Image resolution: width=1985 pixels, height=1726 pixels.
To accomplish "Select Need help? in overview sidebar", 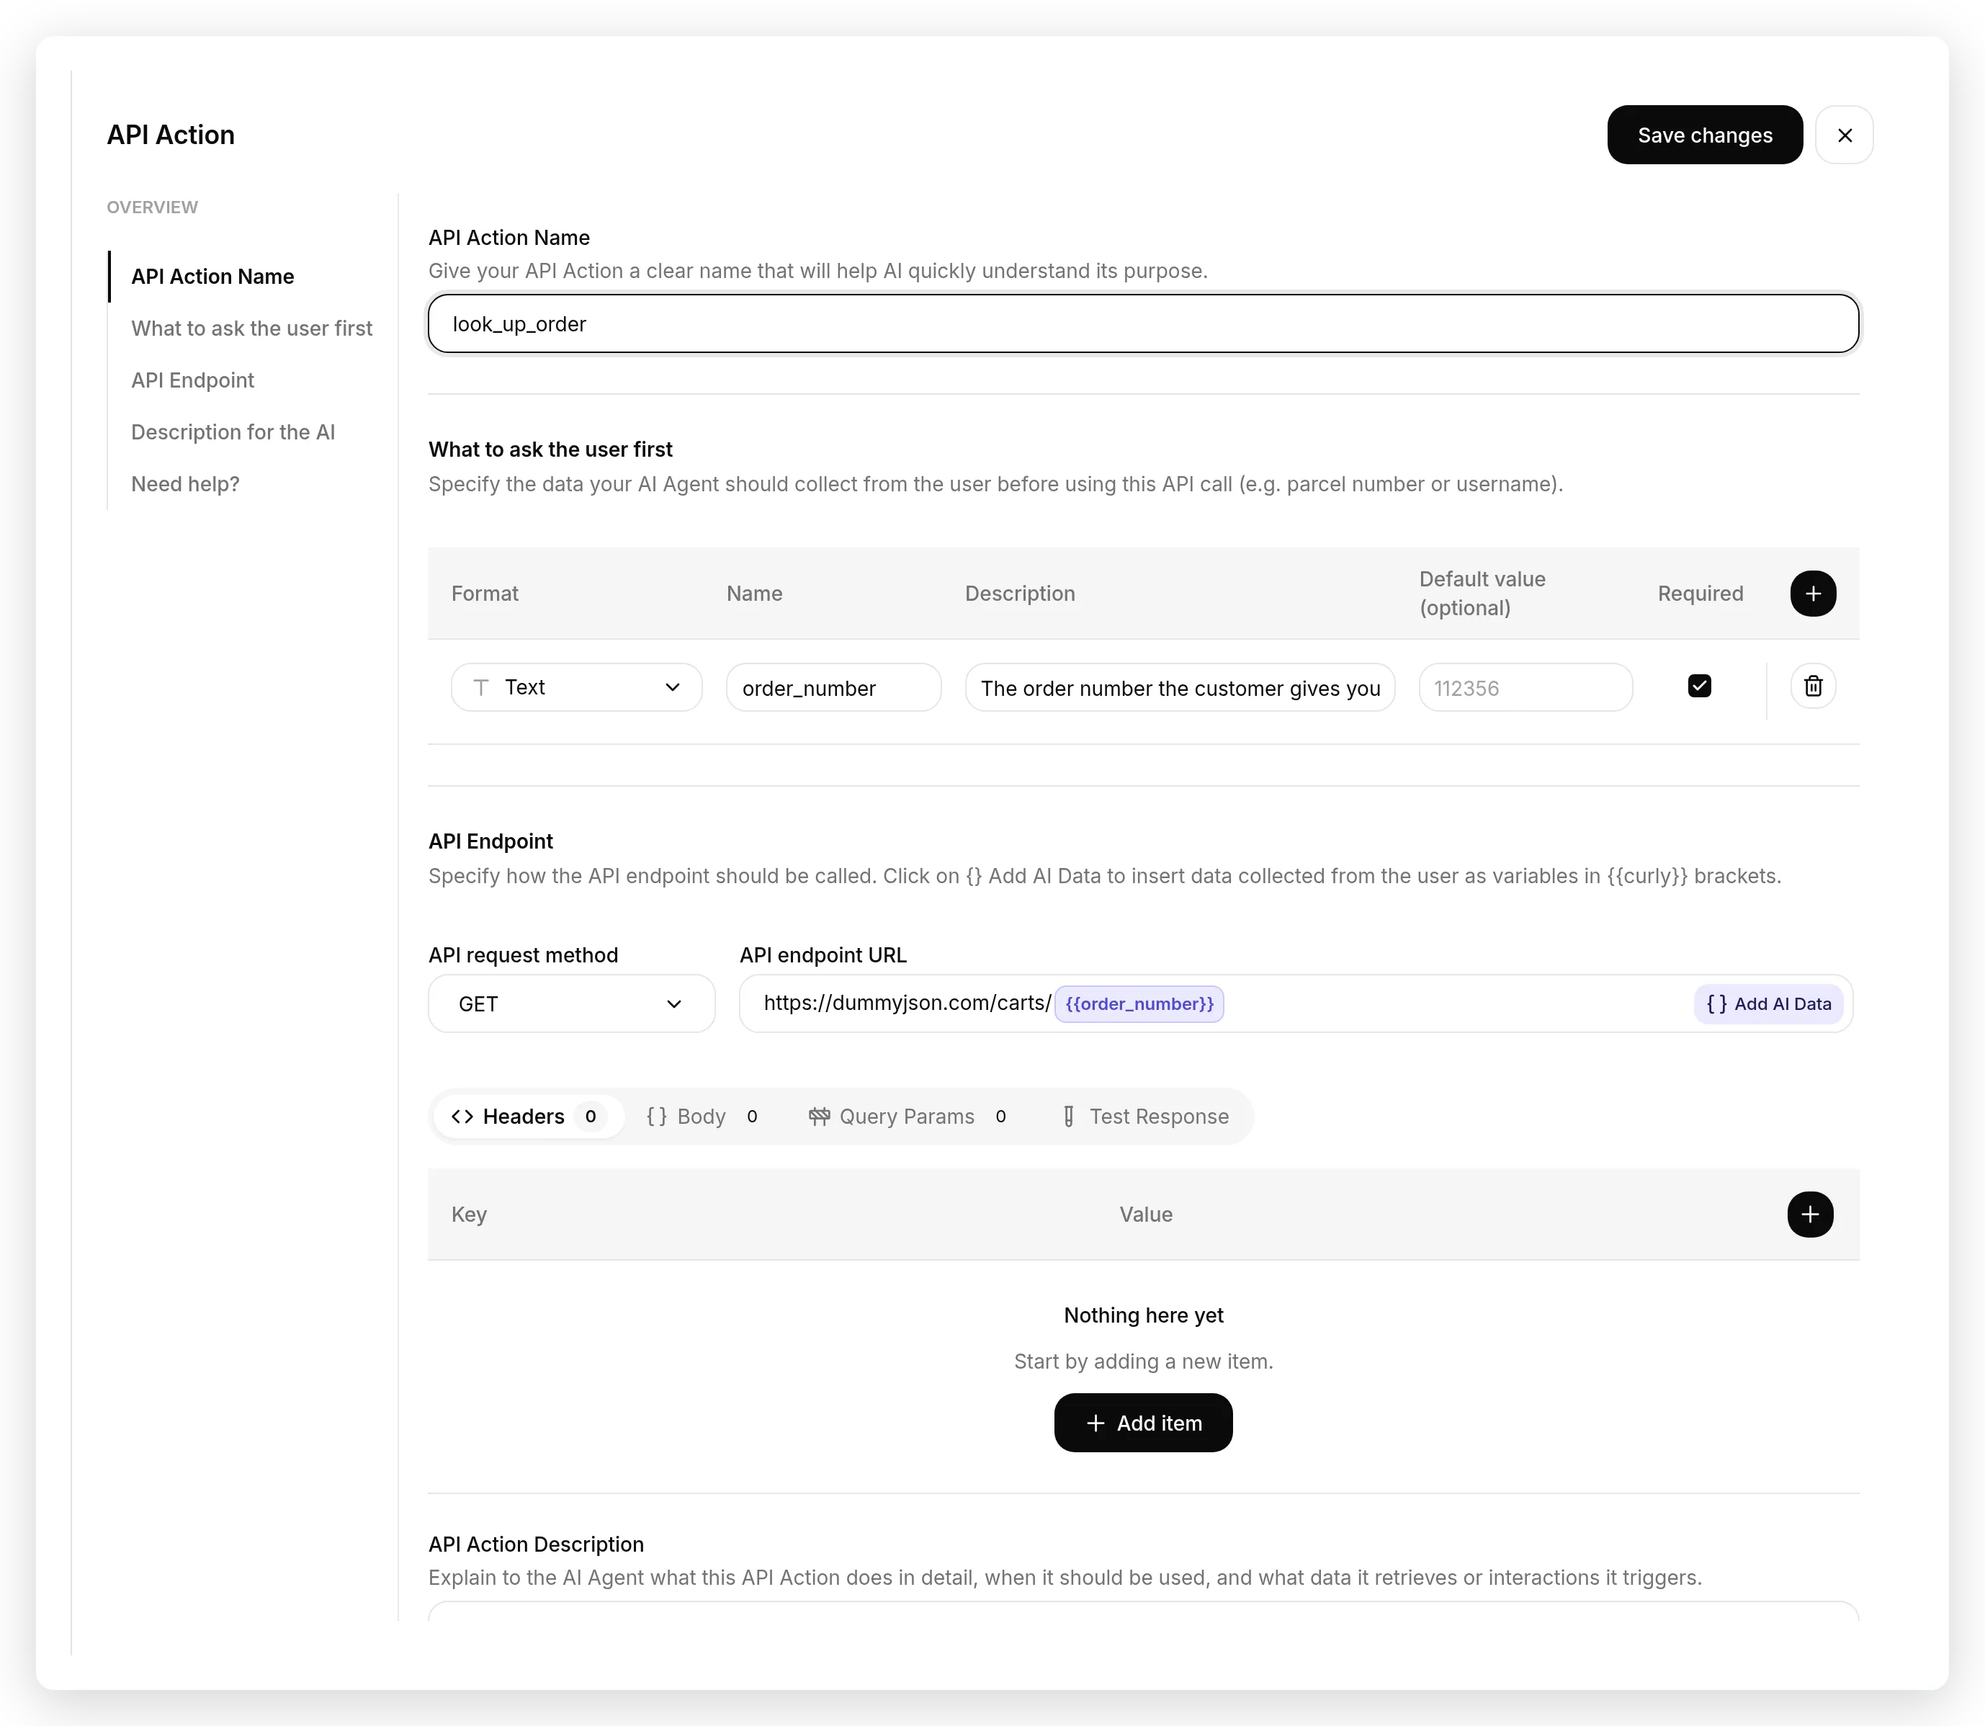I will (x=185, y=485).
